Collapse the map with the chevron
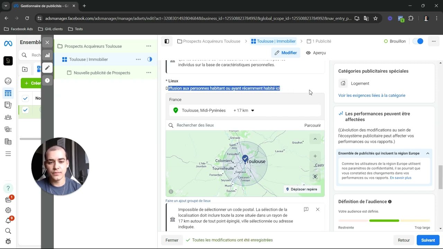 coord(315,139)
